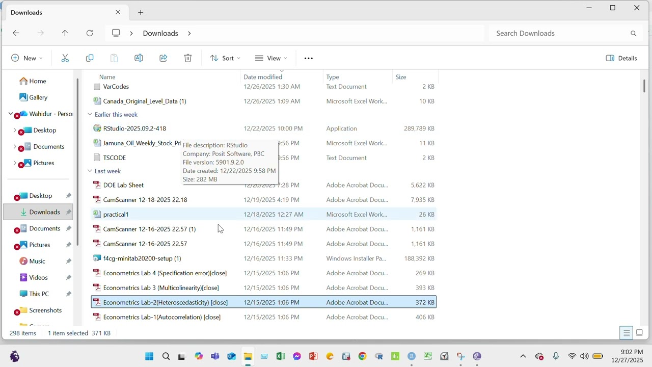Image resolution: width=652 pixels, height=367 pixels.
Task: Switch to large thumbnails view icon in status bar
Action: tap(639, 333)
